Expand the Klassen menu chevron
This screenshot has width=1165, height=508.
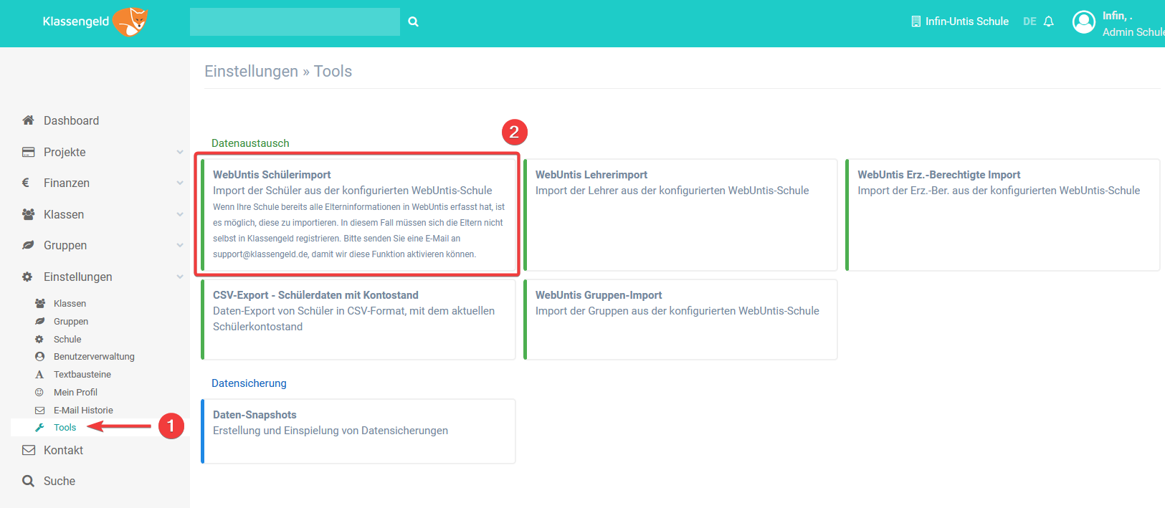tap(180, 214)
